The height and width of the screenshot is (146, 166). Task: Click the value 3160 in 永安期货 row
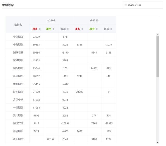pyautogui.click(x=94, y=139)
